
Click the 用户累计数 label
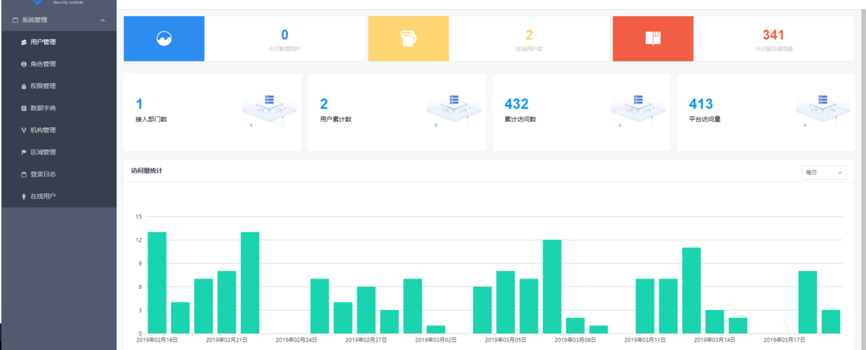click(x=336, y=119)
